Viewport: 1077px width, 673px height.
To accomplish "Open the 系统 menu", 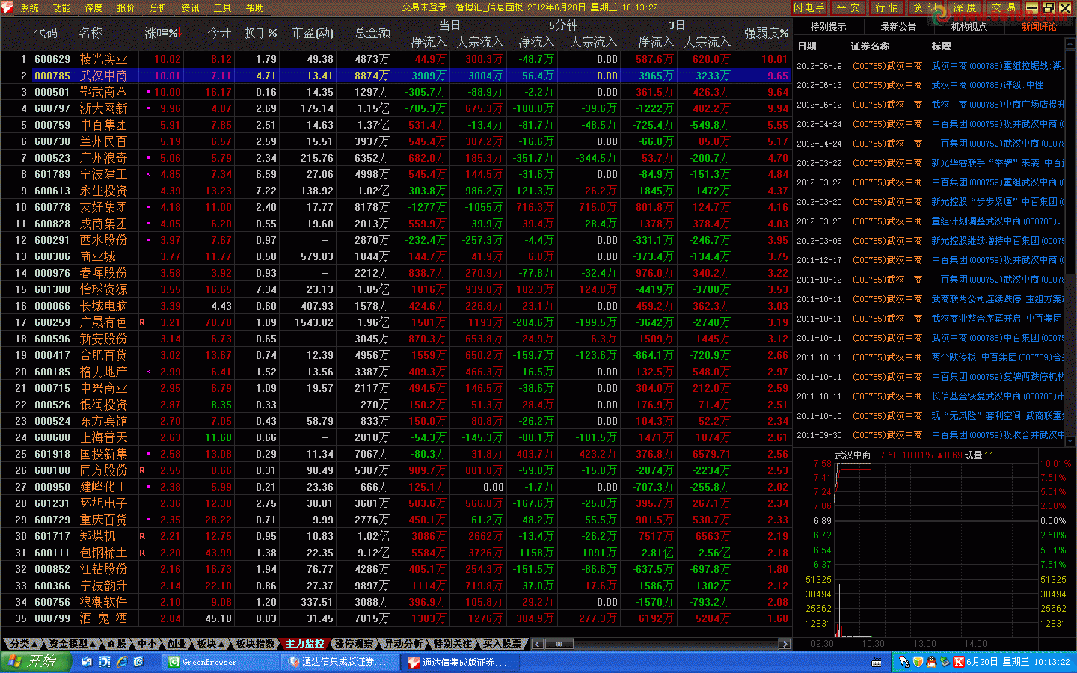I will coord(30,8).
